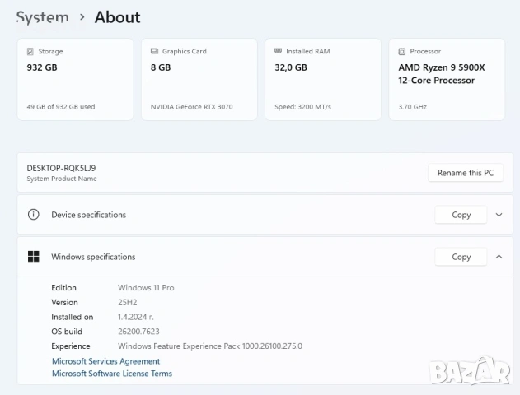Go back to System in breadcrumb

[x=43, y=17]
